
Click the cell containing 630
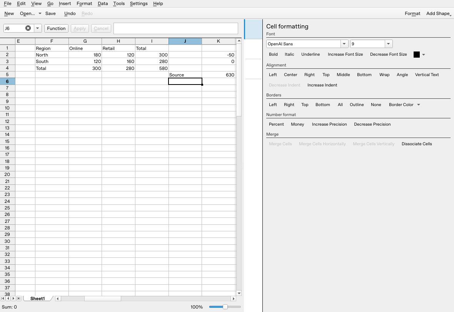[x=219, y=75]
